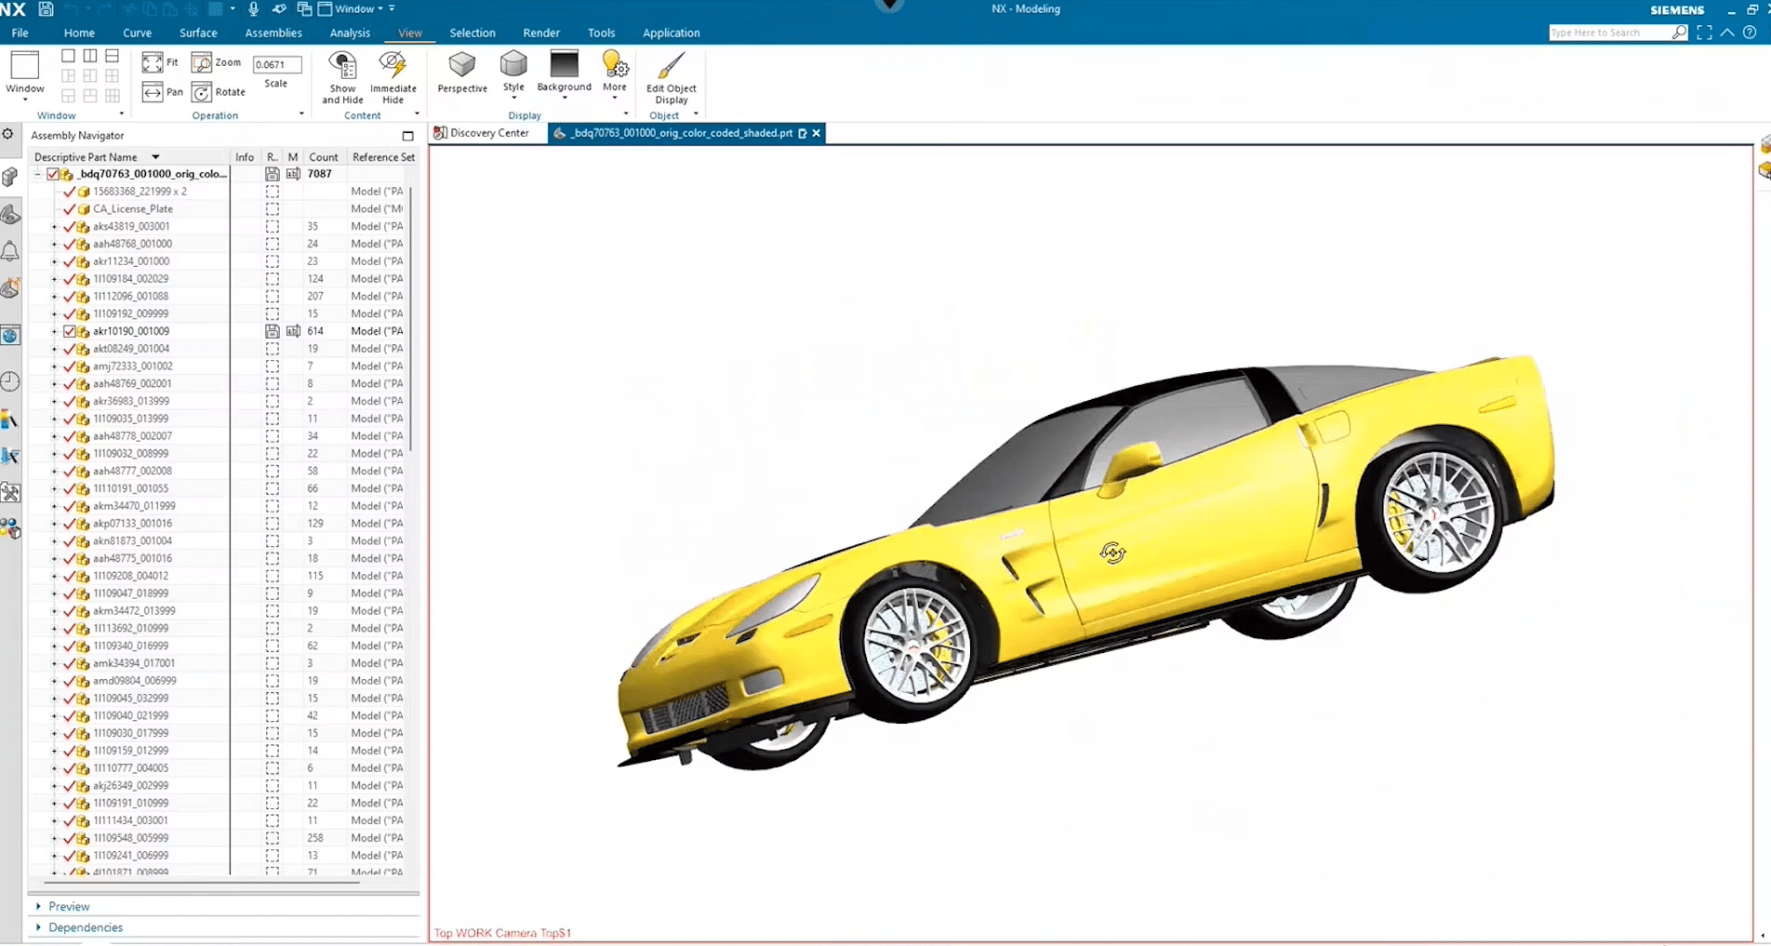Uncheck the akr10190_001009 component checkbox
1771x946 pixels.
[x=71, y=330]
